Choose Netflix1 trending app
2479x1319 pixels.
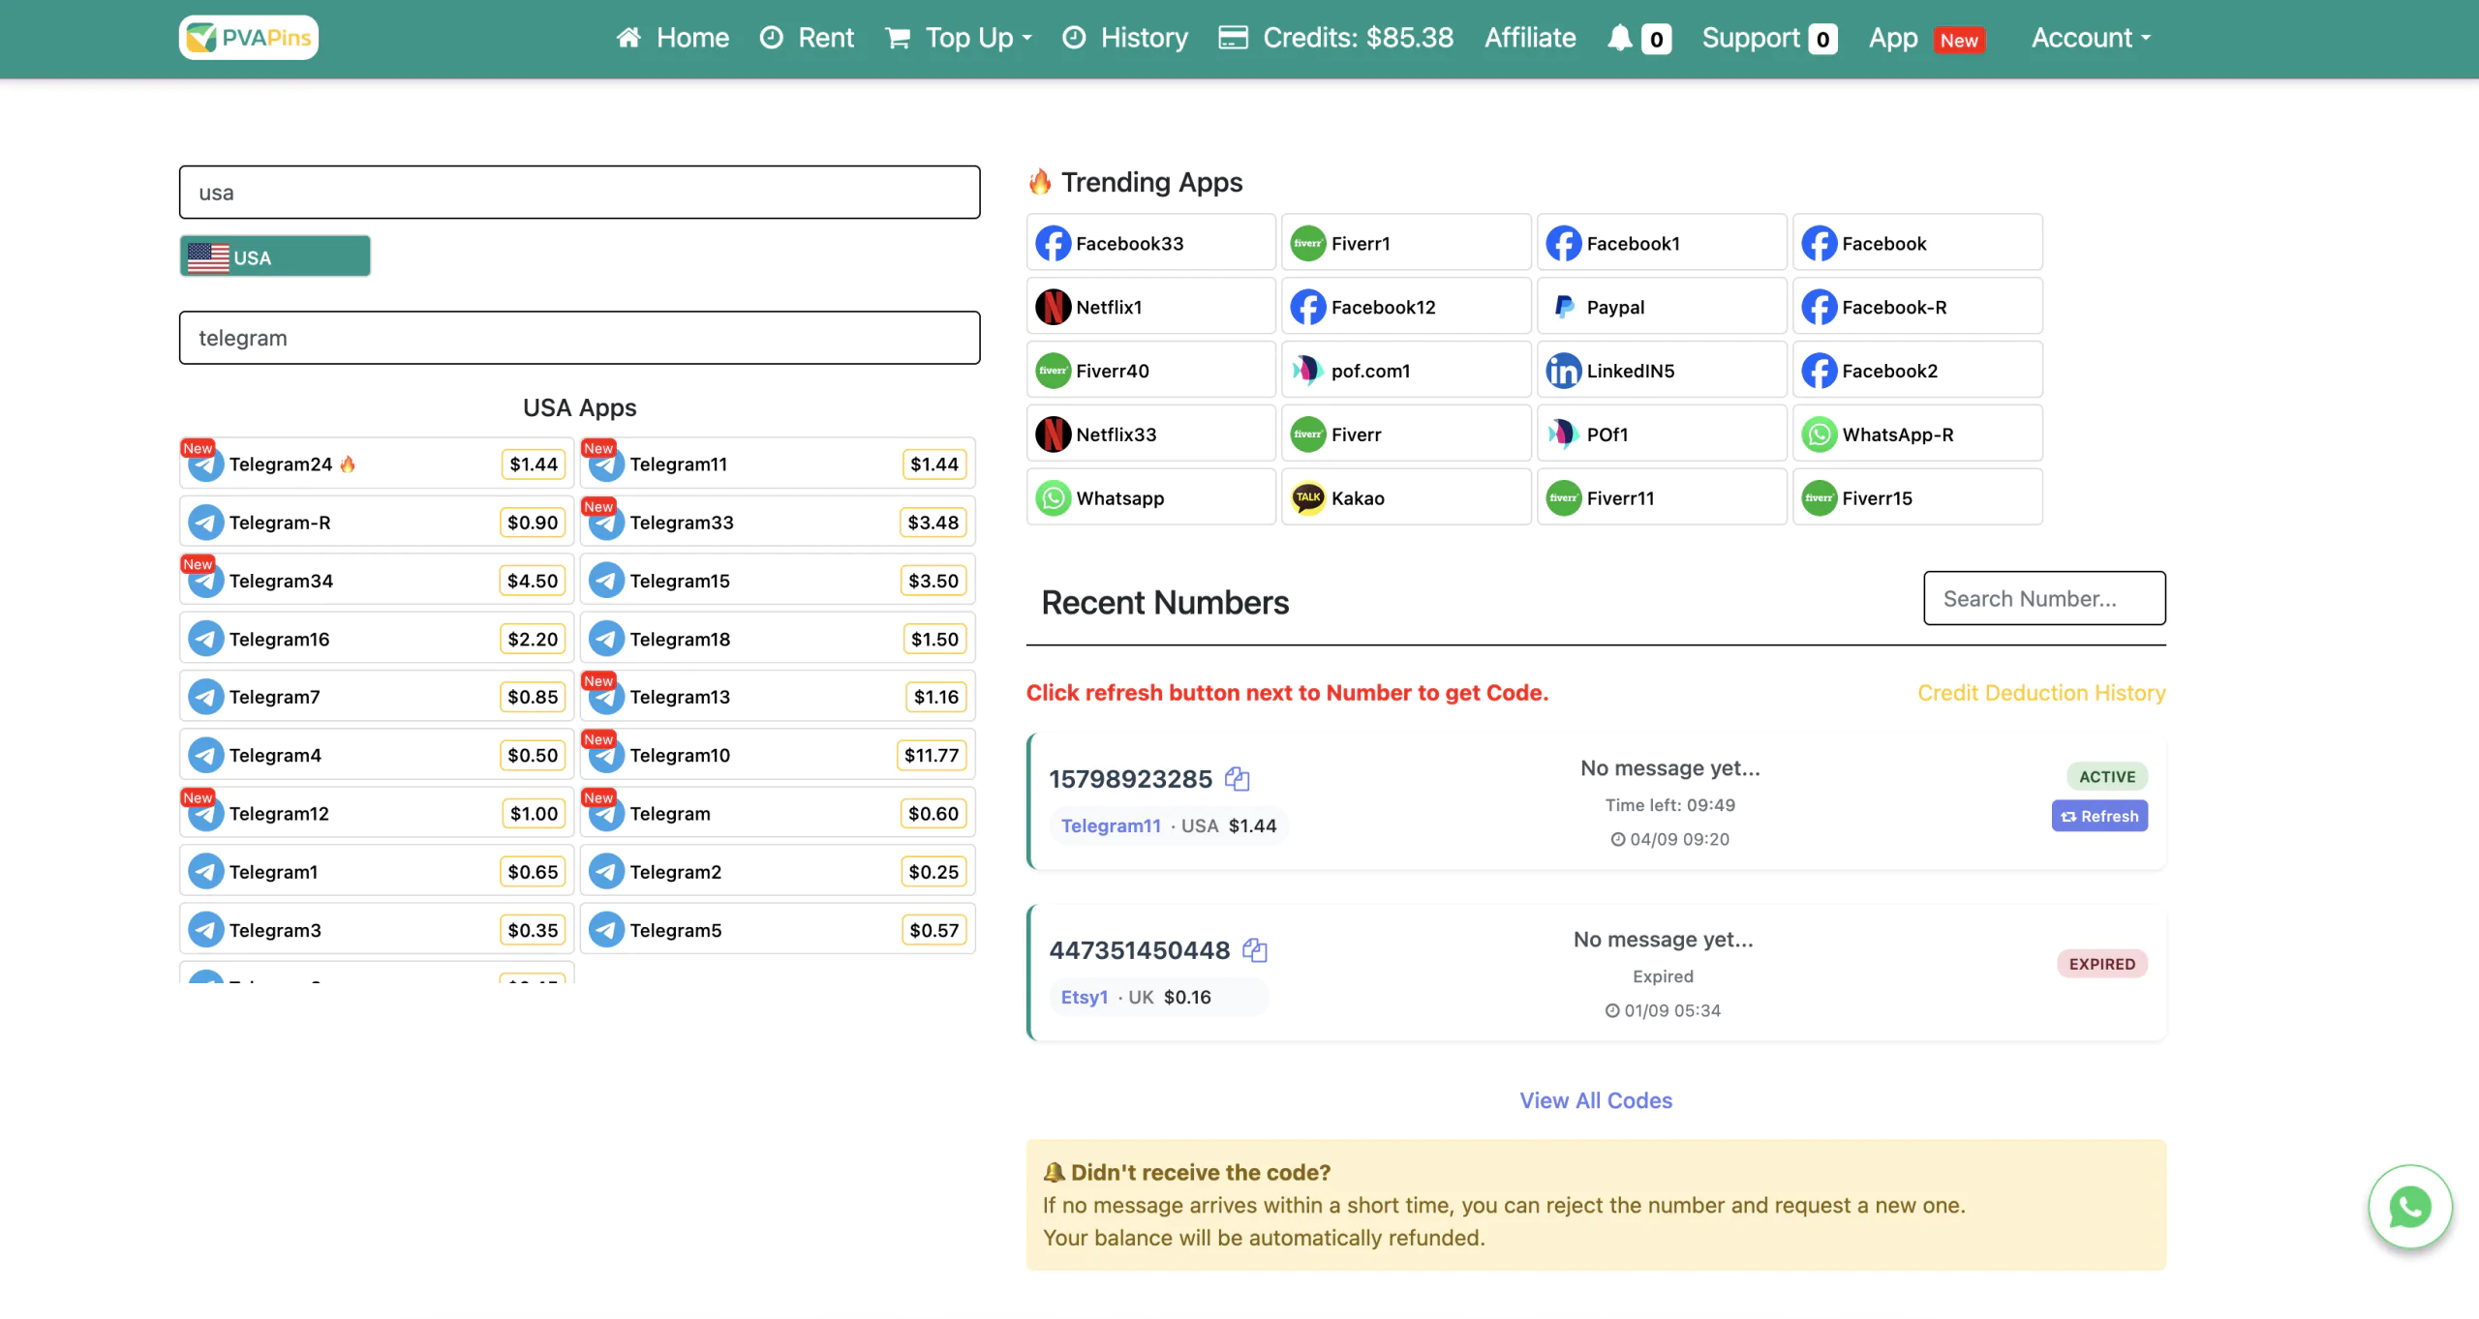point(1150,307)
